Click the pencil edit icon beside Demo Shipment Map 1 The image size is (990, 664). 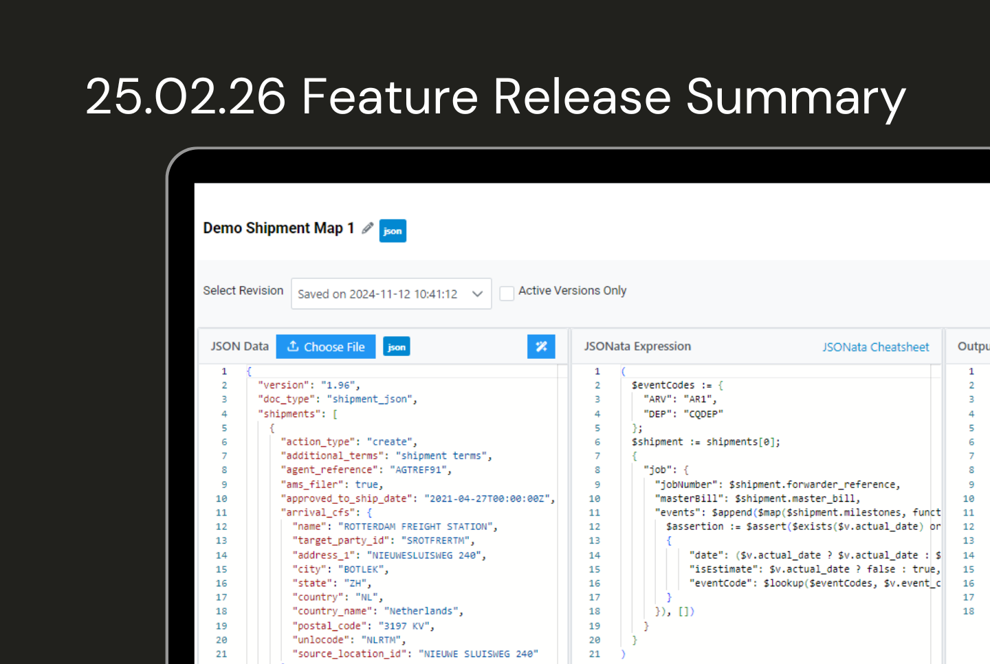click(x=368, y=228)
